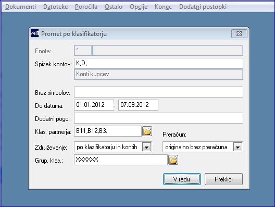Click the MIT application icon in dialog title
Image resolution: width=275 pixels, height=207 pixels.
34,33
